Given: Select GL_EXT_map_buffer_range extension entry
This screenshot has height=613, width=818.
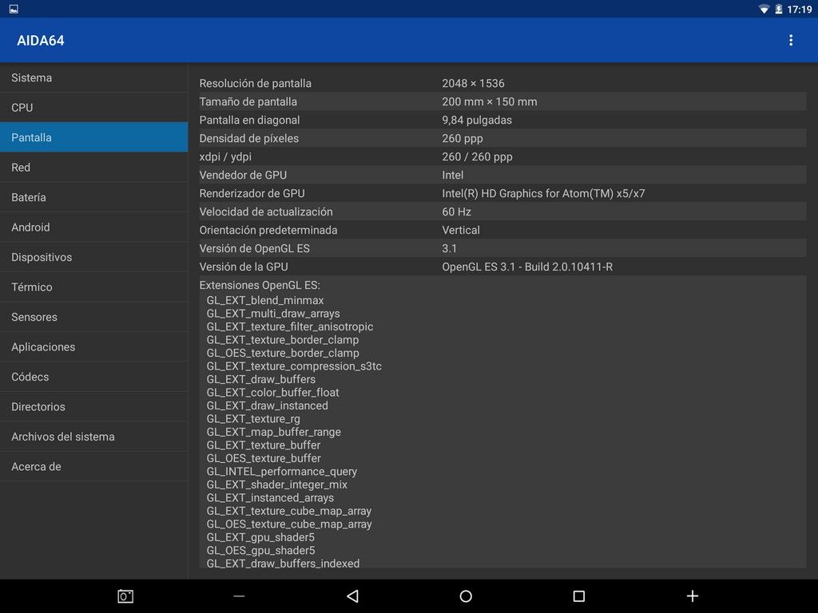Looking at the screenshot, I should [274, 432].
